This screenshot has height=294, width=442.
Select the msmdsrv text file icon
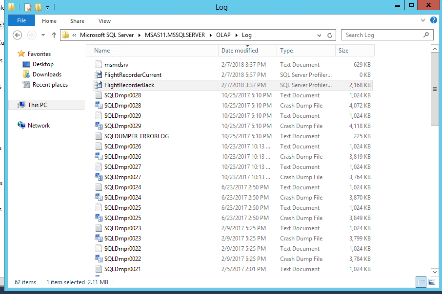point(99,64)
